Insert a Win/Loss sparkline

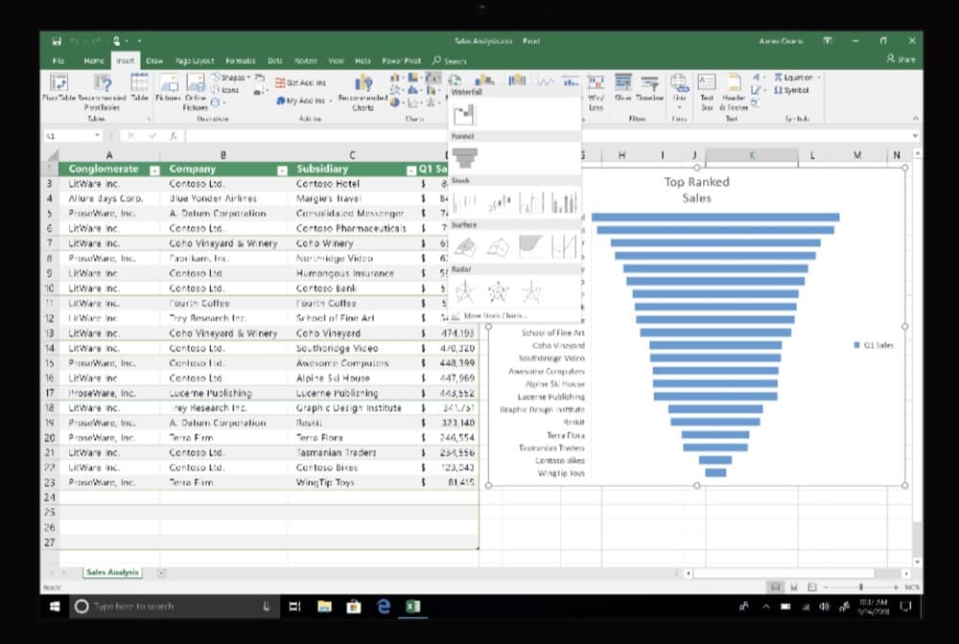click(596, 93)
